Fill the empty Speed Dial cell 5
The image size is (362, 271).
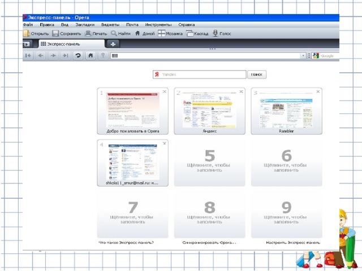point(210,163)
